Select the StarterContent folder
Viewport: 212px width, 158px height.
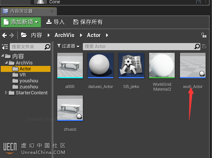pos(28,93)
